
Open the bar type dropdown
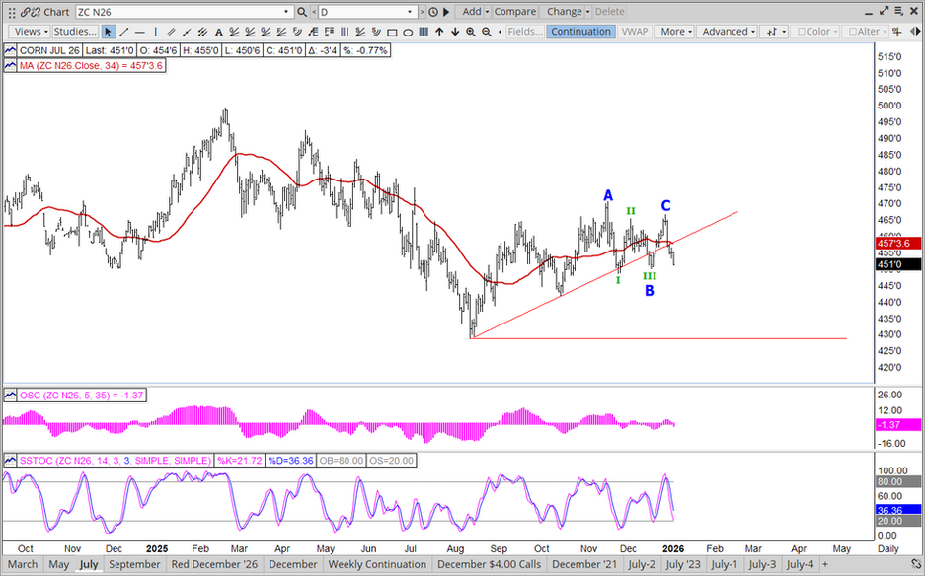(776, 32)
